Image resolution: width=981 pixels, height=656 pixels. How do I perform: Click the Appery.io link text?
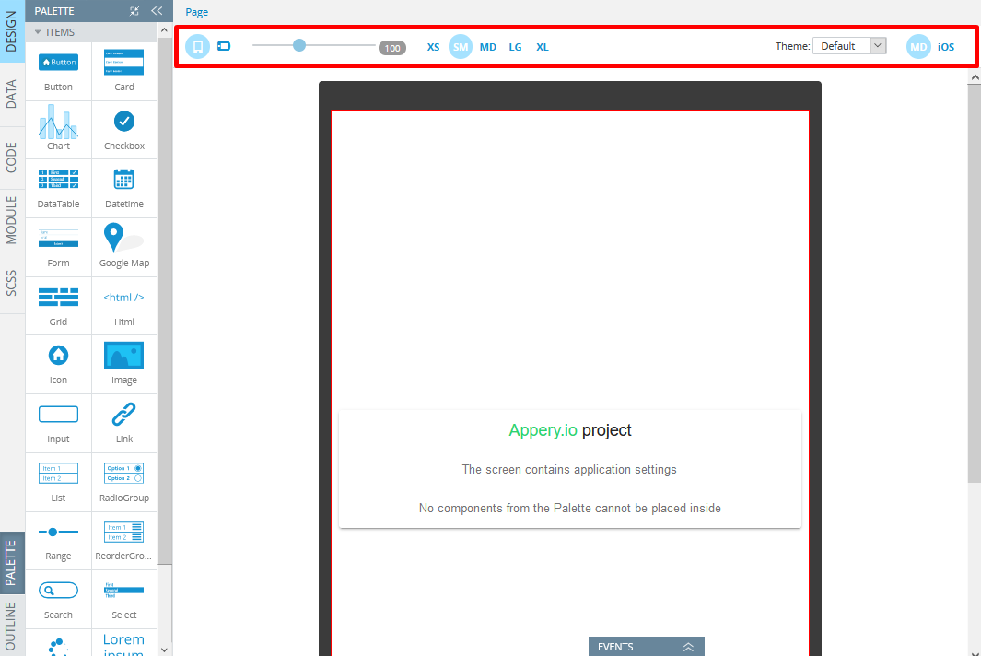pos(543,430)
